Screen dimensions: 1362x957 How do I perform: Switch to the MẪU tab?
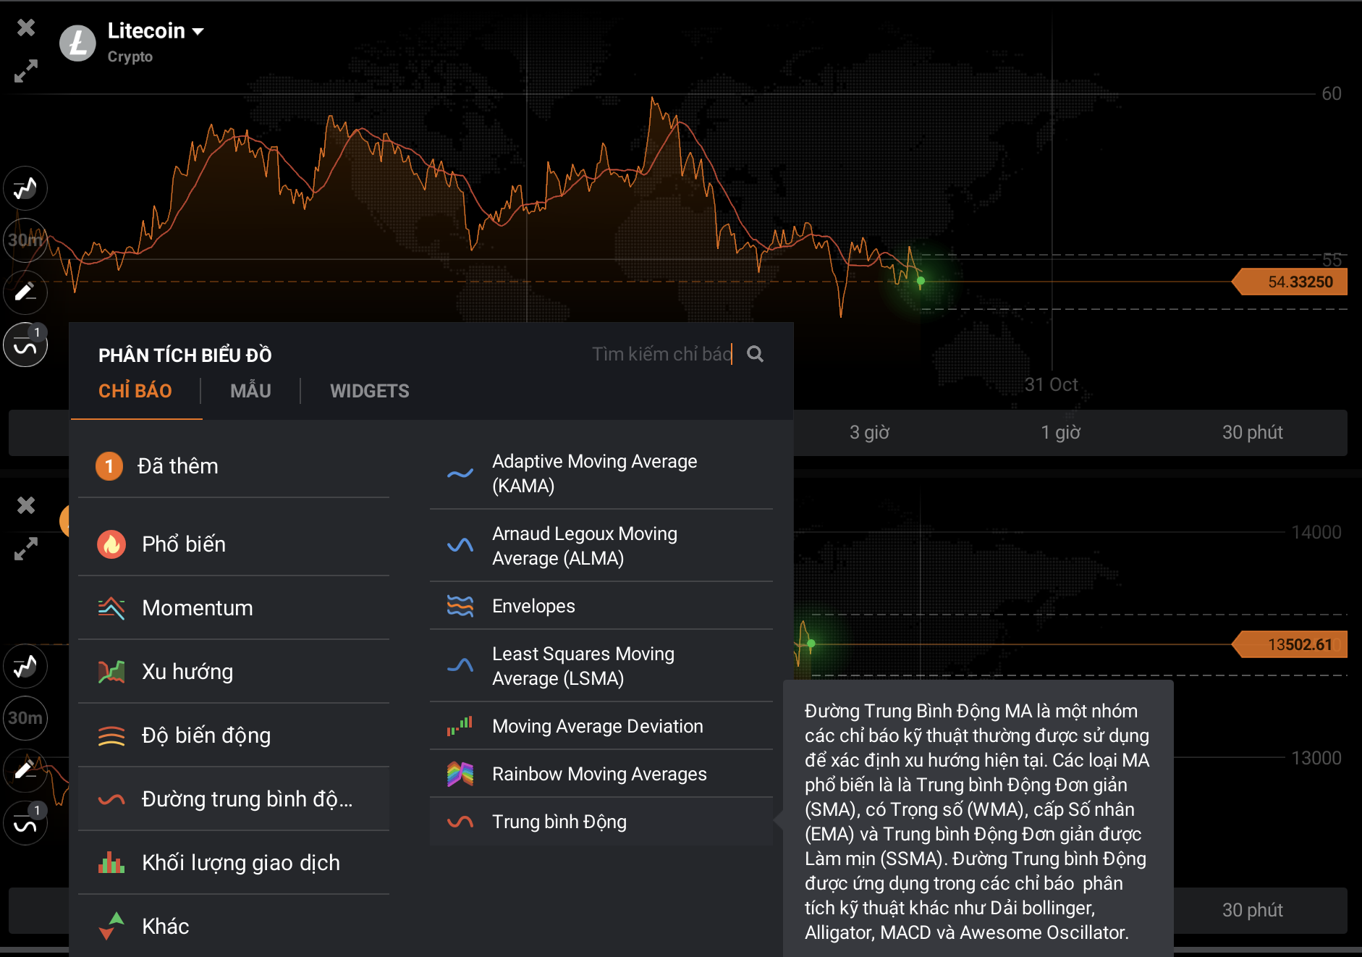[250, 391]
